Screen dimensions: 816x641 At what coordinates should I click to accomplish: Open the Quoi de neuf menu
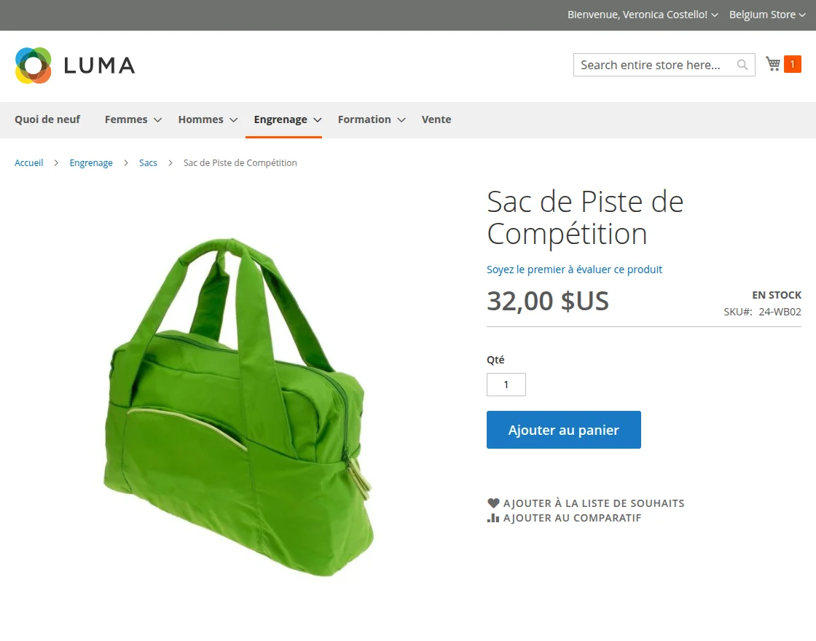pos(47,119)
